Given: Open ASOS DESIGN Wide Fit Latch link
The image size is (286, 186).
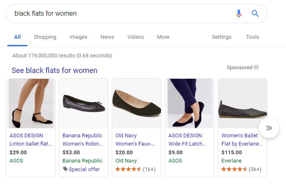Looking at the screenshot, I should click(187, 140).
